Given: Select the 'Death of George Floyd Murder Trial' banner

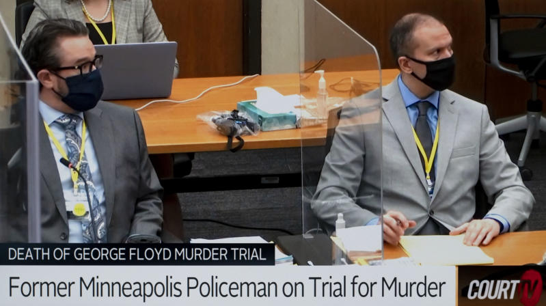Looking at the screenshot, I should (137, 254).
